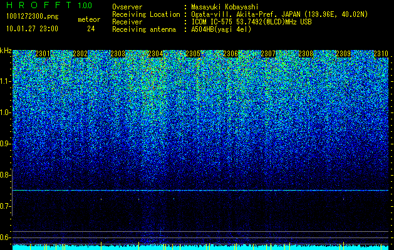This screenshot has height=250, width=394.
Task: Click the 1.1 frequency axis label
Action: click(x=6, y=81)
